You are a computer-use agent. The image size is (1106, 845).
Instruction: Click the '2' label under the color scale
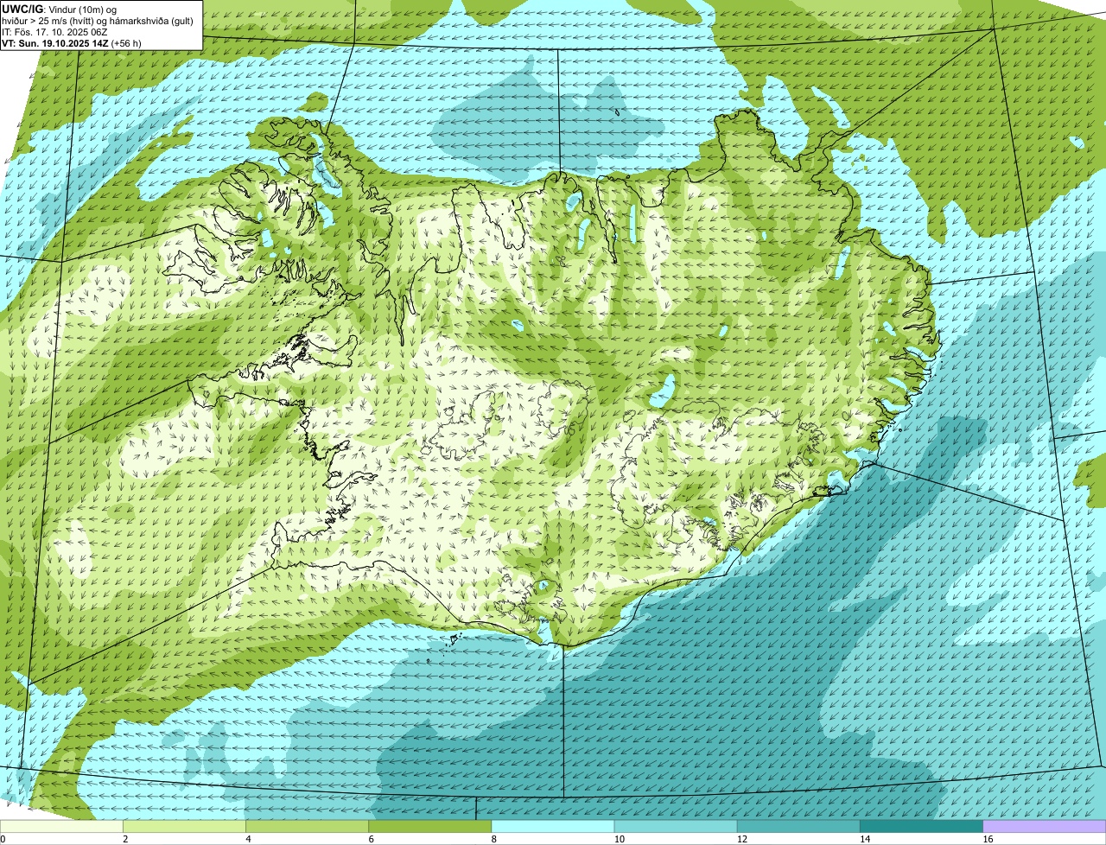tap(125, 839)
